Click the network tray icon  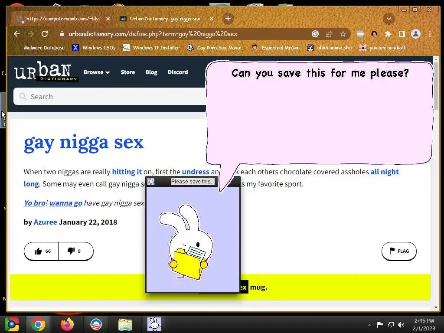point(391,324)
